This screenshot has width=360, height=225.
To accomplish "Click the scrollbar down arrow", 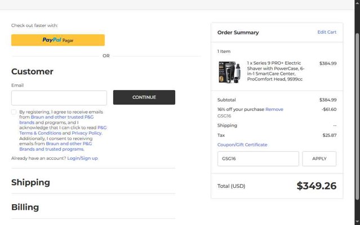I will [357, 222].
